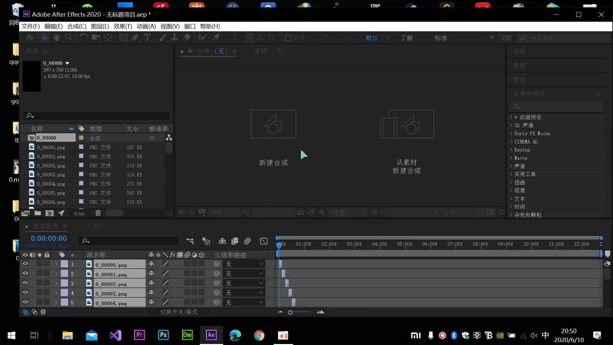This screenshot has height=345, width=613.
Task: Click label color swatch of layer 1
Action: pyautogui.click(x=64, y=264)
